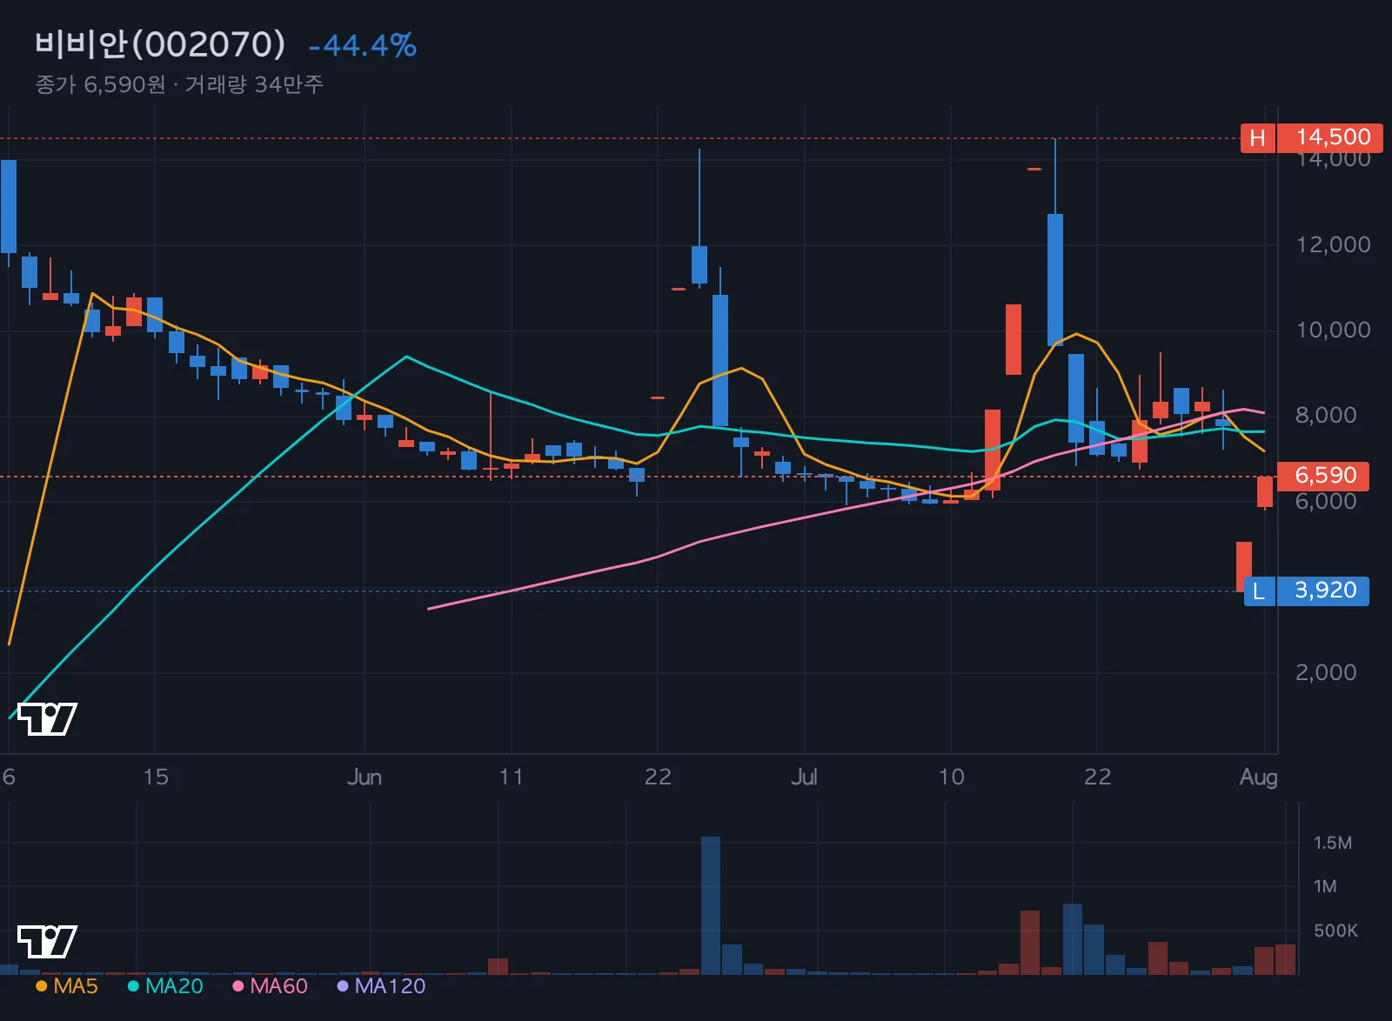
Task: Click the red 6,590 current price badge
Action: (x=1323, y=476)
